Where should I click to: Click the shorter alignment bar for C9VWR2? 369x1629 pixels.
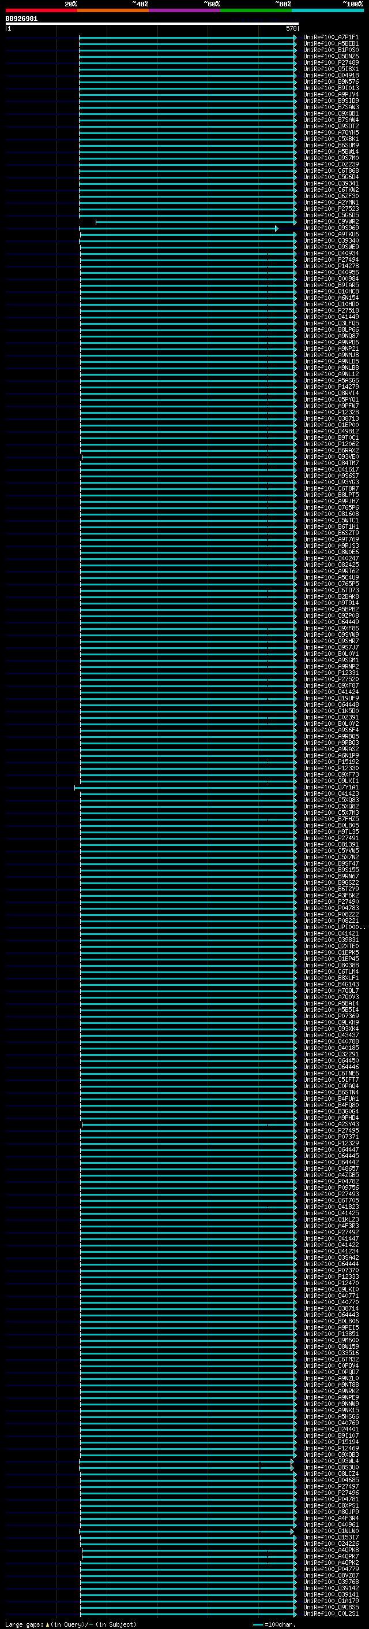[195, 222]
